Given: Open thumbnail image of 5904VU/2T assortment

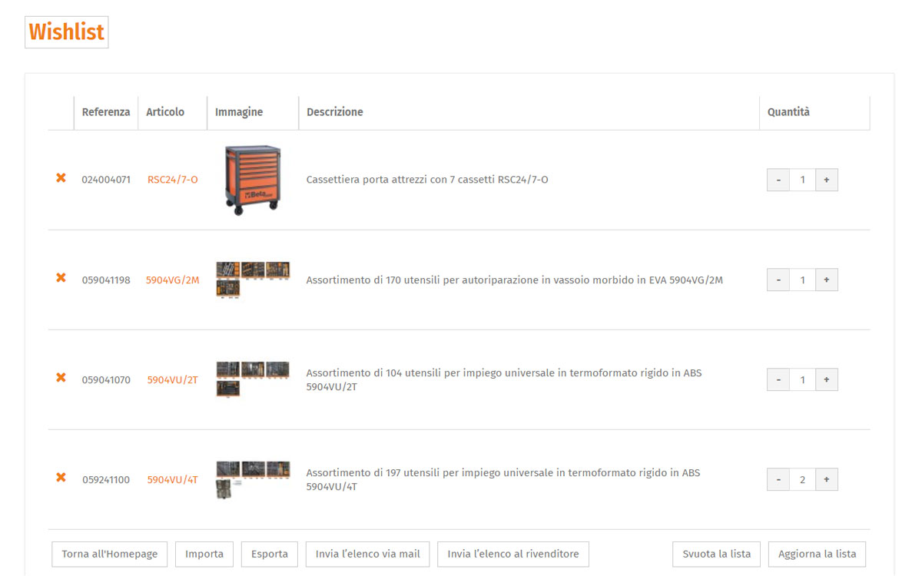Looking at the screenshot, I should pos(253,379).
